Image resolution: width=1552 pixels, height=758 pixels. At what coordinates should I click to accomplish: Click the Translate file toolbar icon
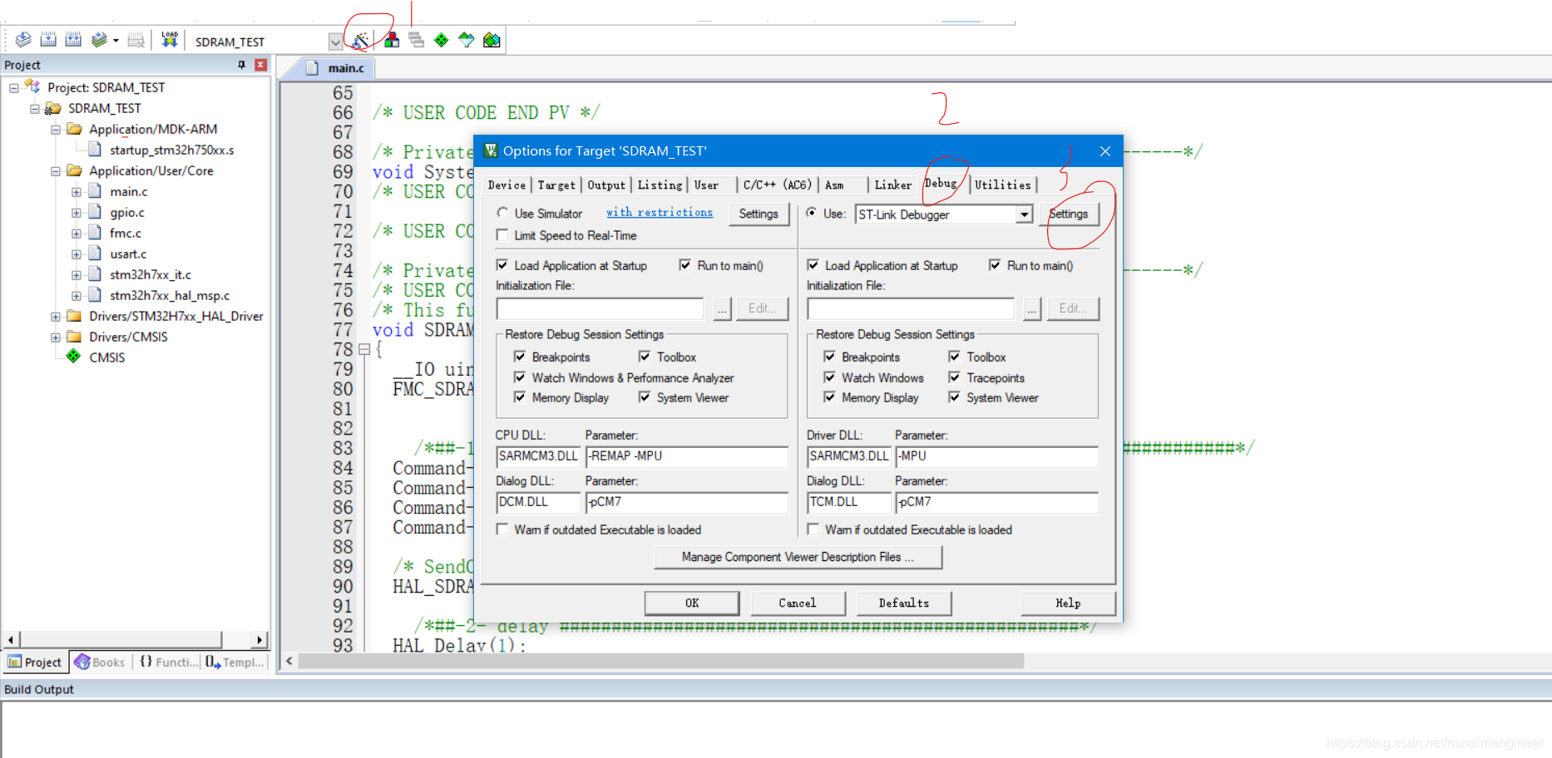(x=23, y=40)
